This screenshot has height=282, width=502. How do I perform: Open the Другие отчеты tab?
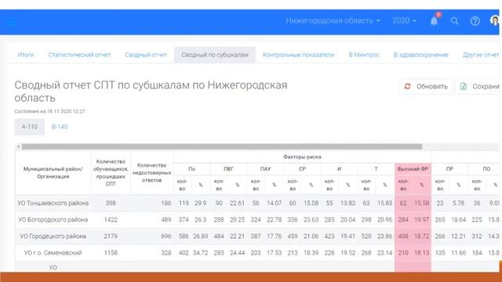coord(481,55)
